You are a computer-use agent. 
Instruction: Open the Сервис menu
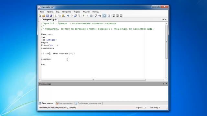click(x=77, y=12)
